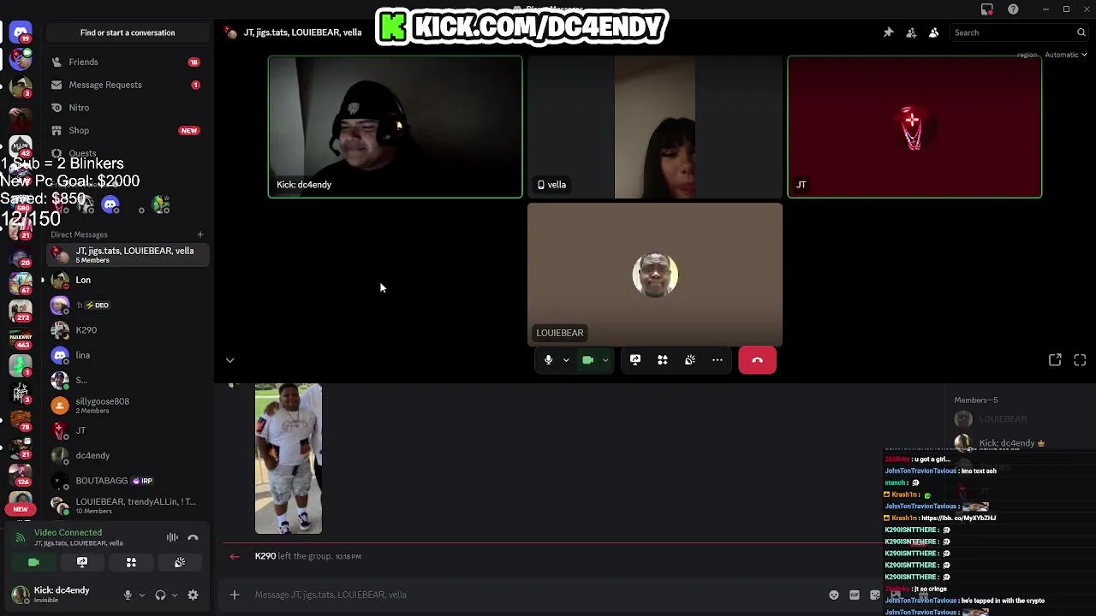Attach a file with the plus button
The image size is (1096, 616).
[235, 595]
